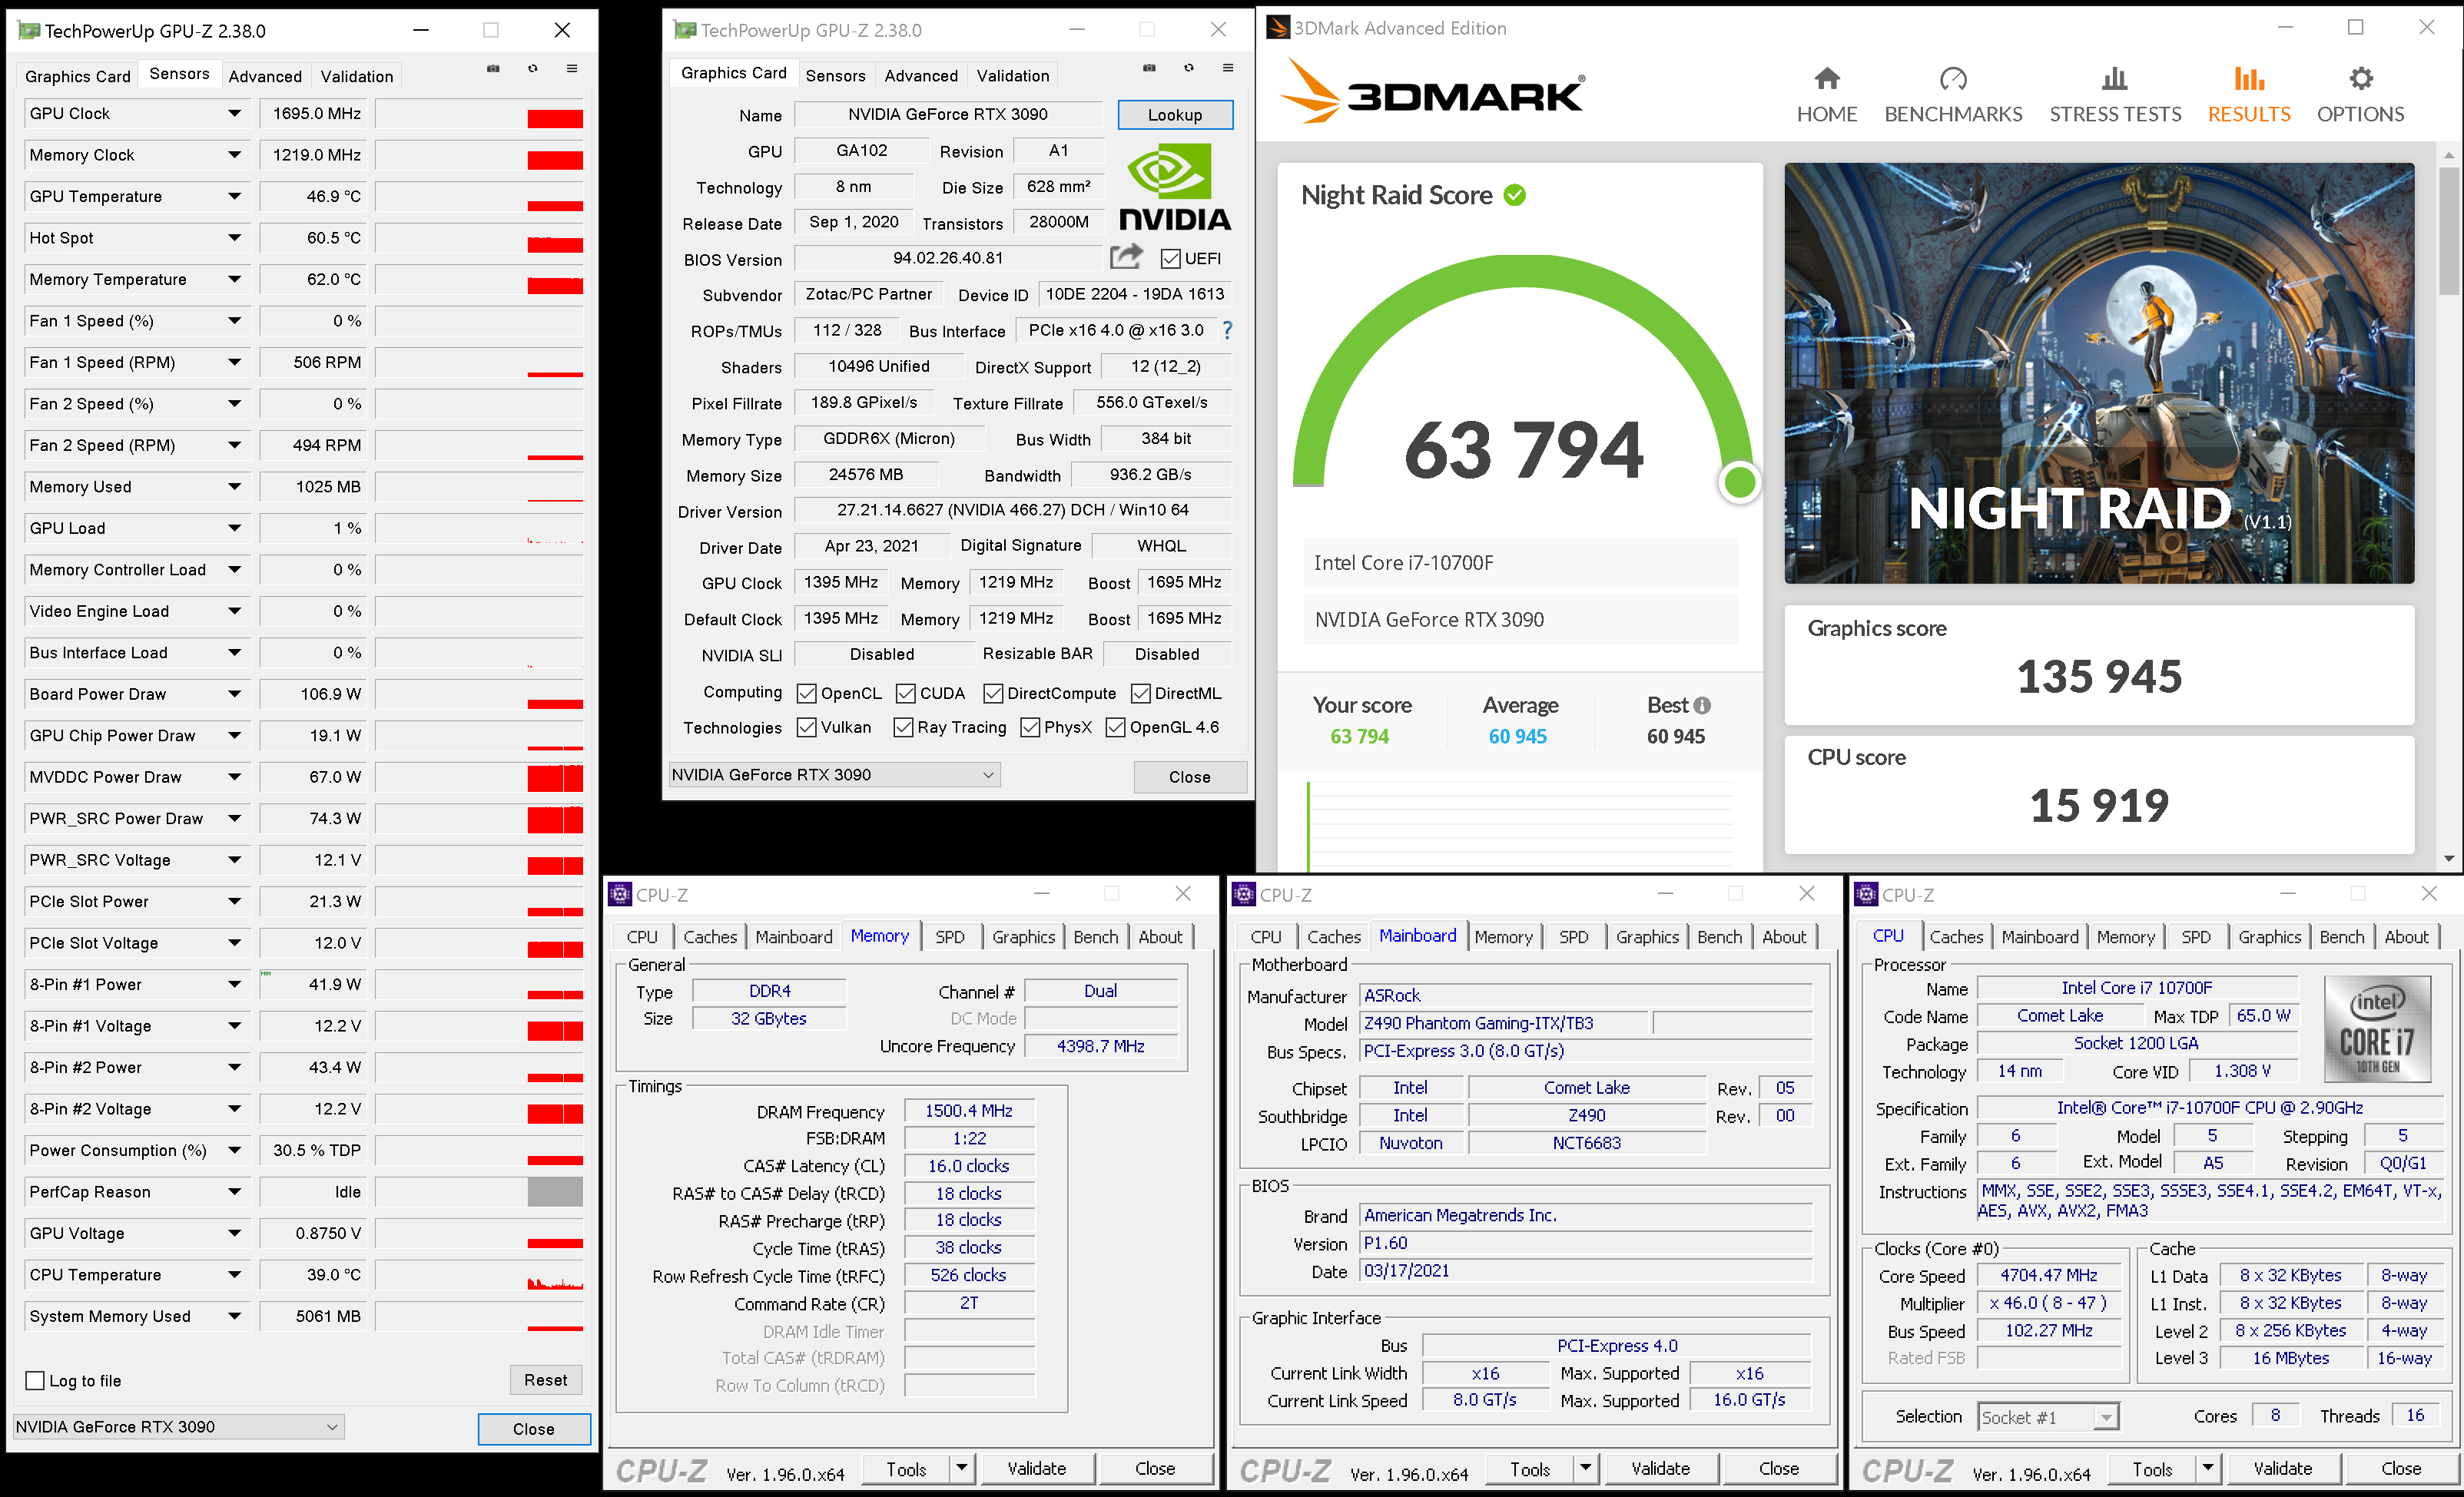
Task: Toggle Vulkan checkbox
Action: (806, 727)
